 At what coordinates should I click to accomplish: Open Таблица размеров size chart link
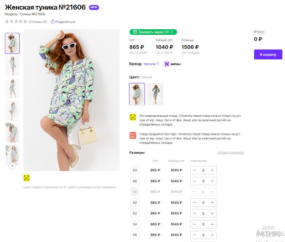click(x=231, y=152)
